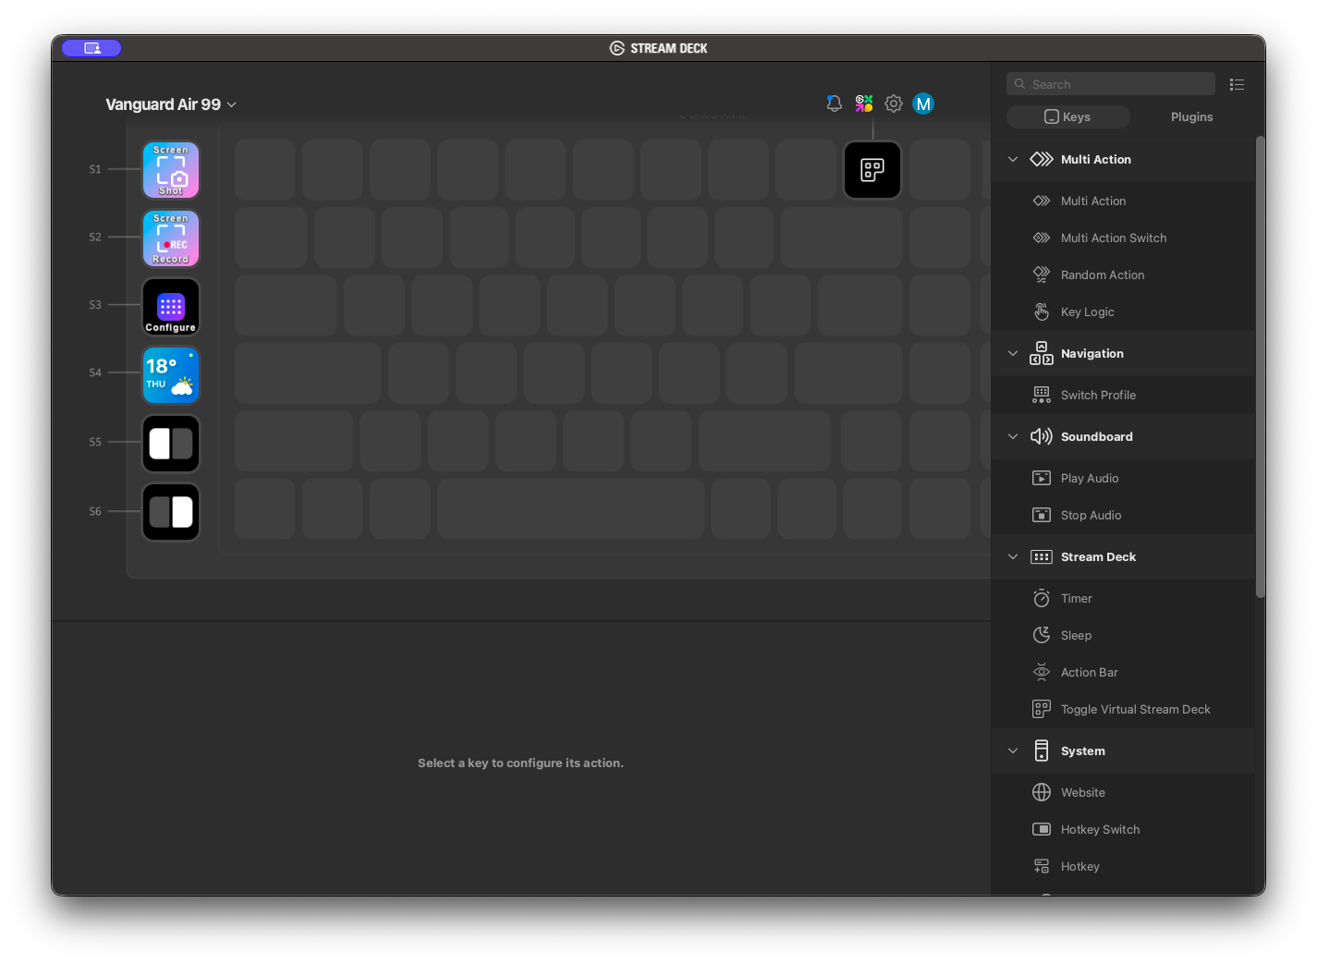Viewport: 1317px width, 964px height.
Task: Open the Vanguard Air 99 device dropdown
Action: click(171, 104)
